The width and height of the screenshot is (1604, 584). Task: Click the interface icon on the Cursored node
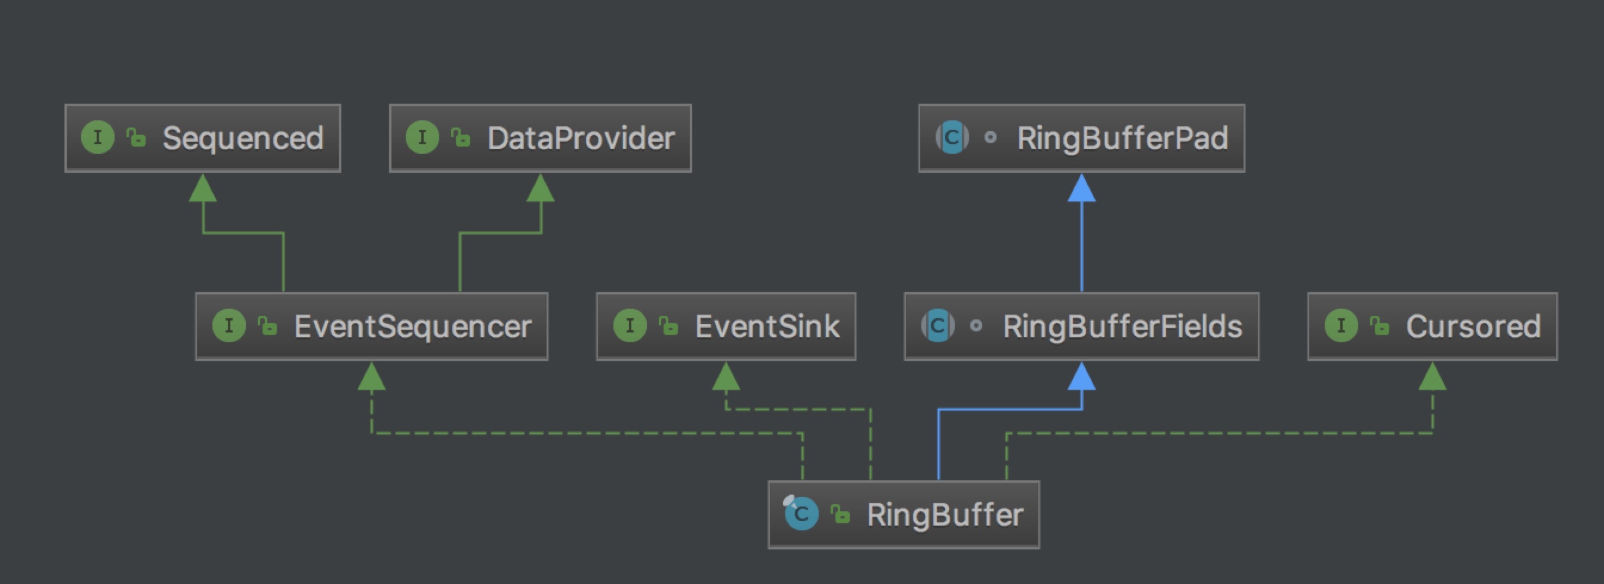coord(1341,326)
